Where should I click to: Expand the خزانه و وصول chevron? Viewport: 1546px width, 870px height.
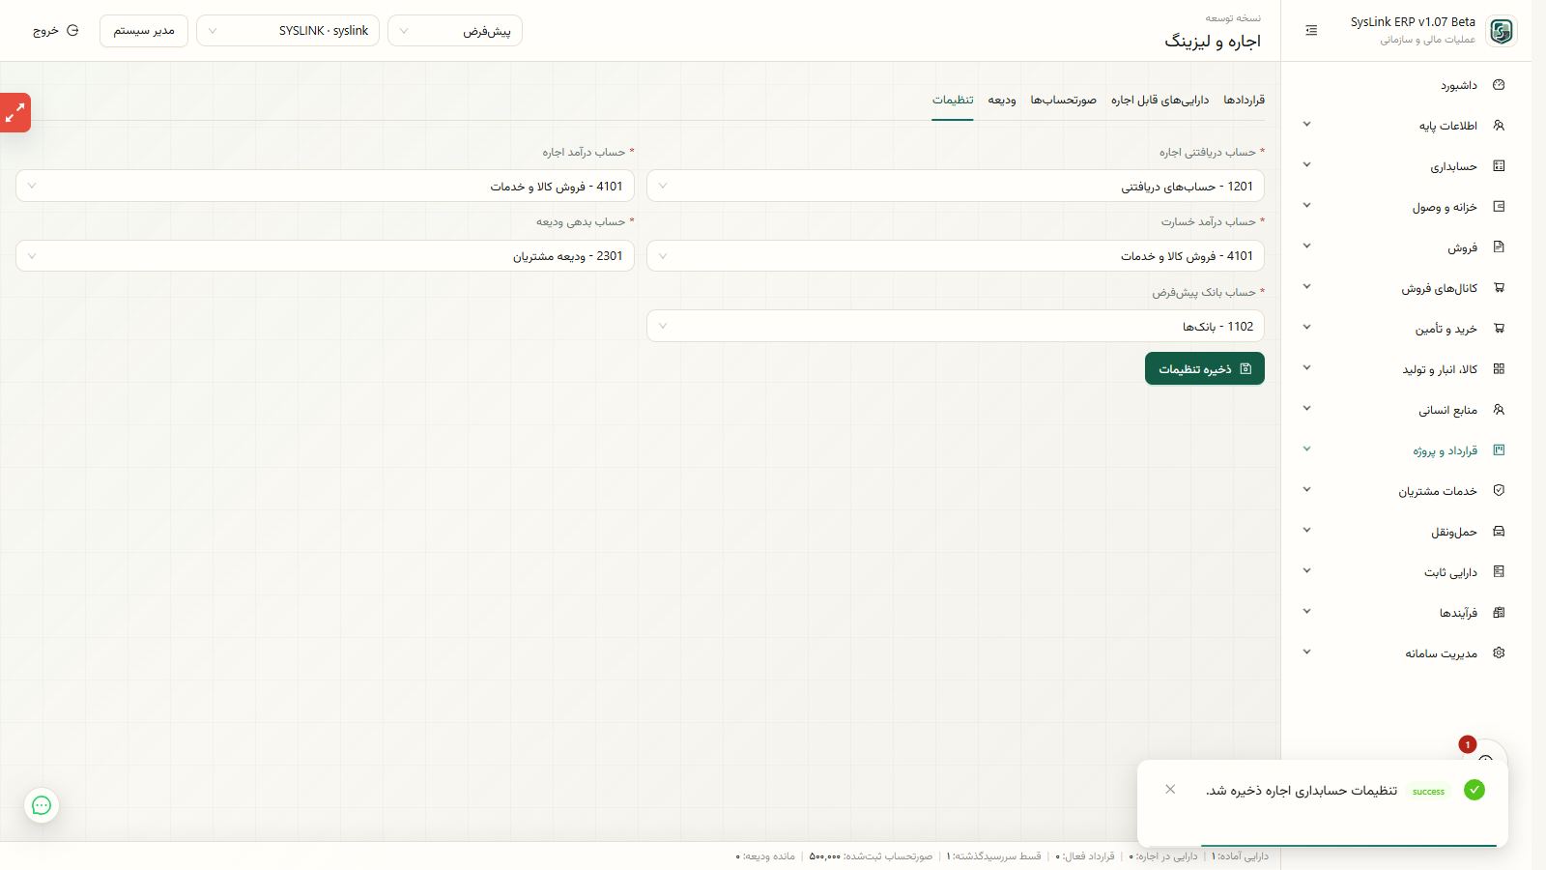tap(1306, 206)
